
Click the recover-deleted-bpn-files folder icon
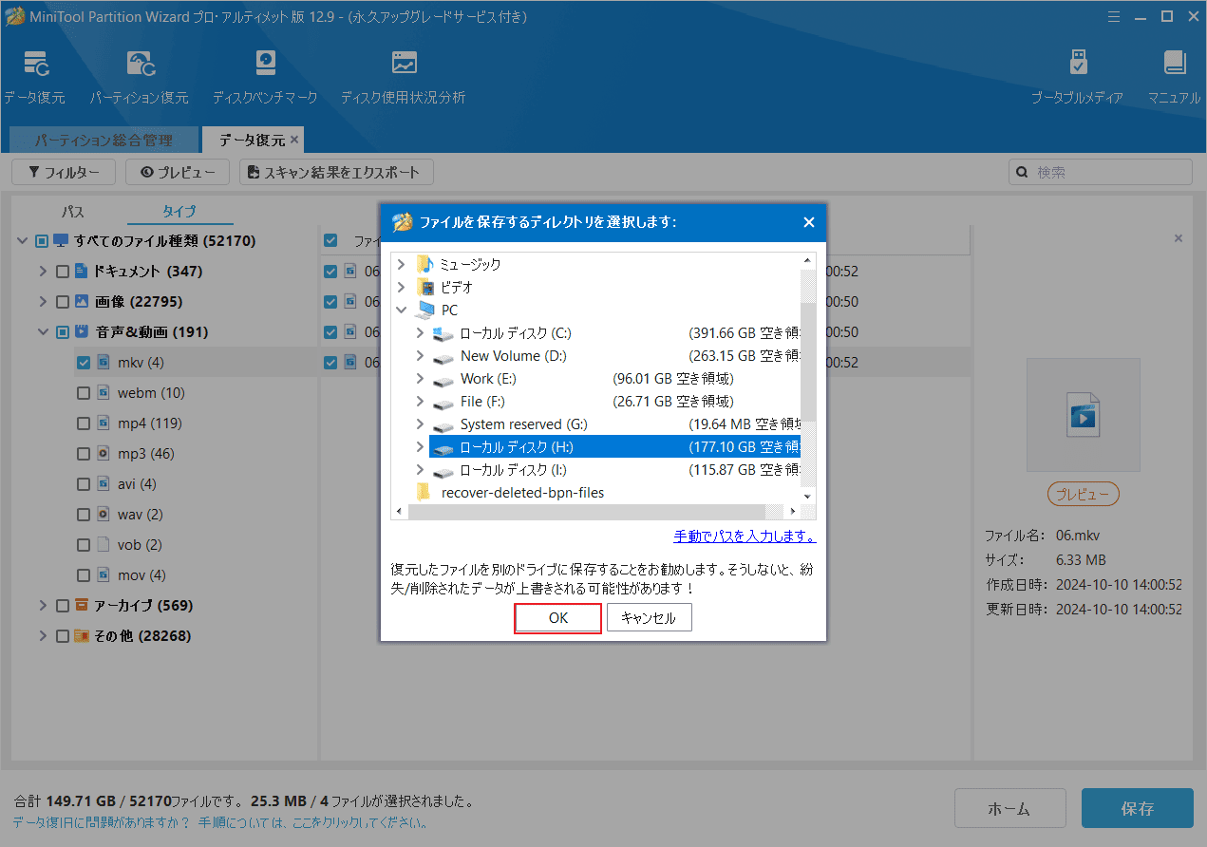[x=424, y=492]
